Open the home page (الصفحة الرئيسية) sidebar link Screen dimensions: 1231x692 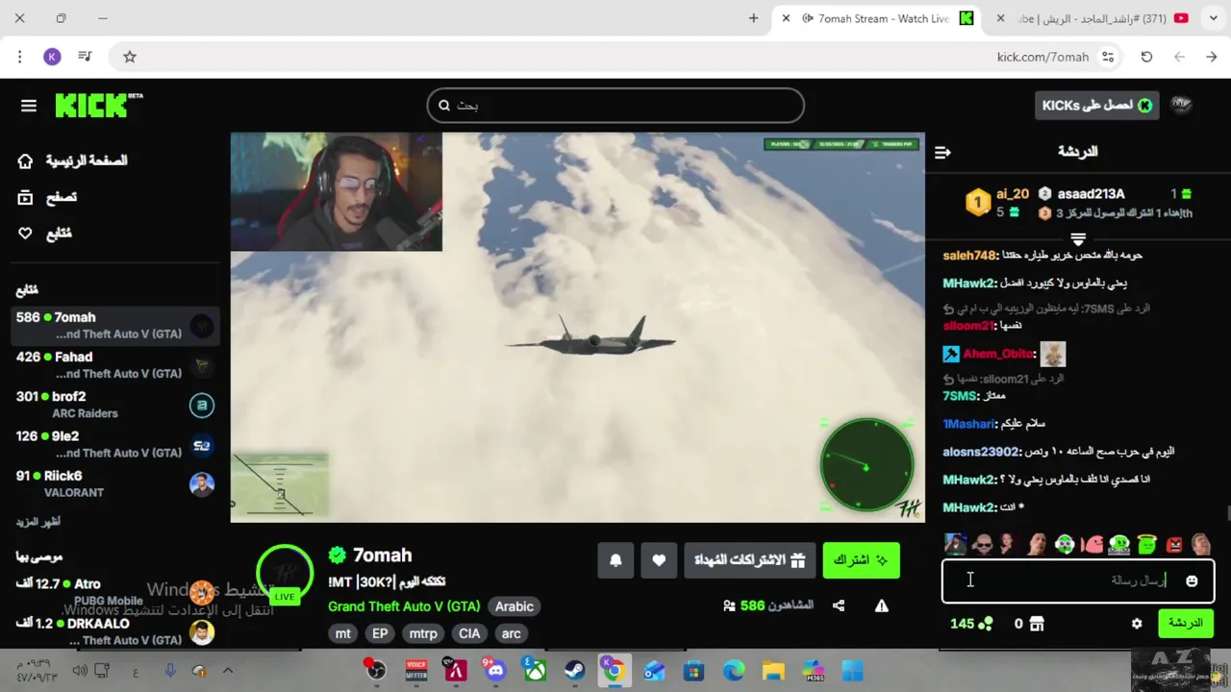pos(73,161)
